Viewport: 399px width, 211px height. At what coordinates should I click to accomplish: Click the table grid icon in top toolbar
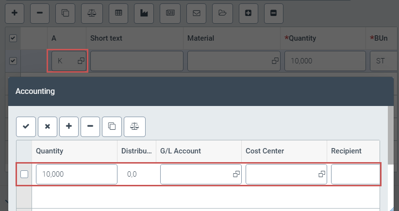click(118, 14)
